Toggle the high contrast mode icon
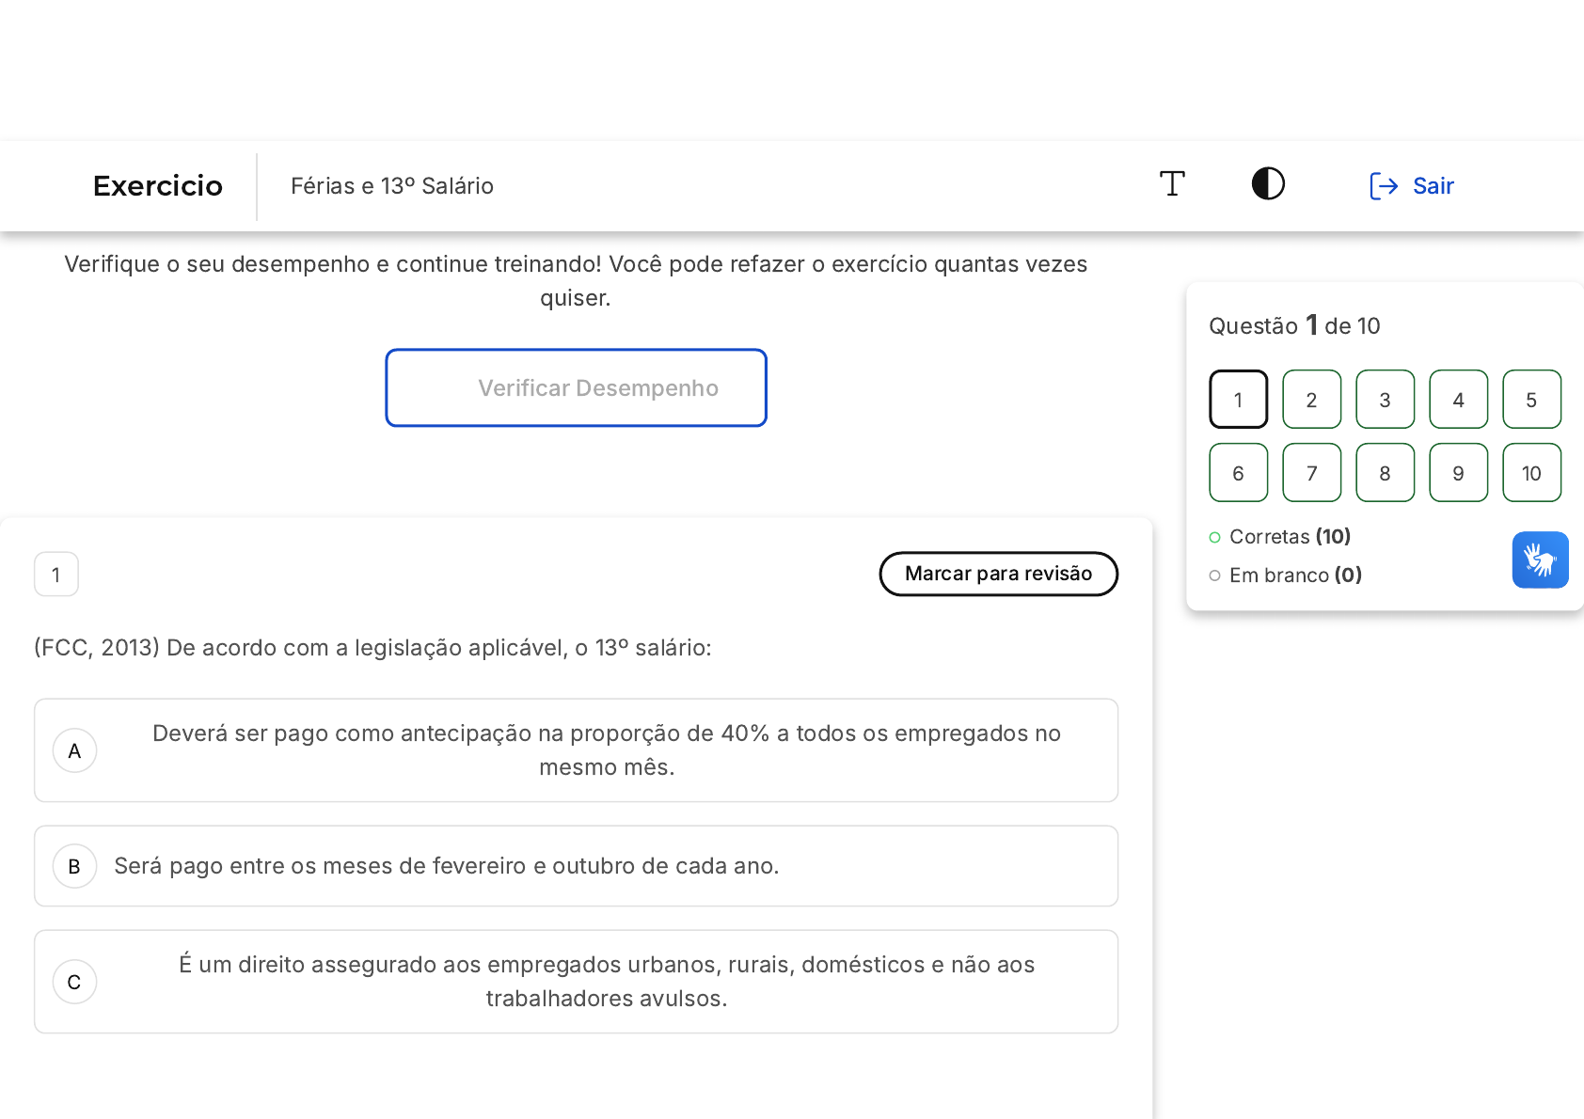The image size is (1584, 1119). tap(1268, 184)
